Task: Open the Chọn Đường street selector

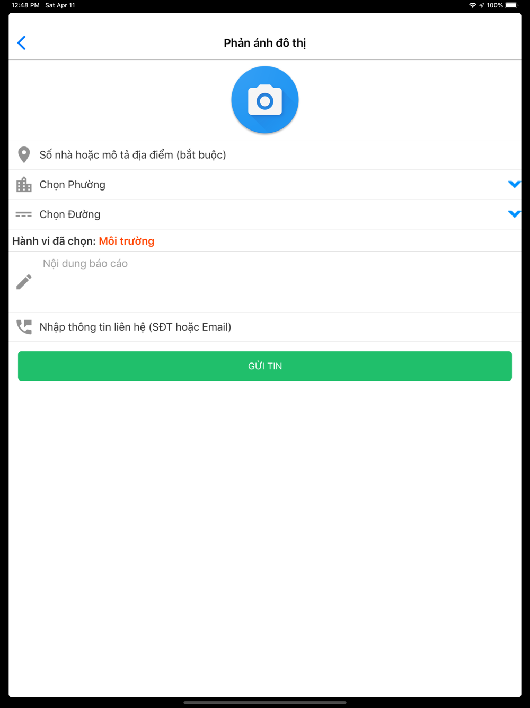Action: click(x=265, y=214)
